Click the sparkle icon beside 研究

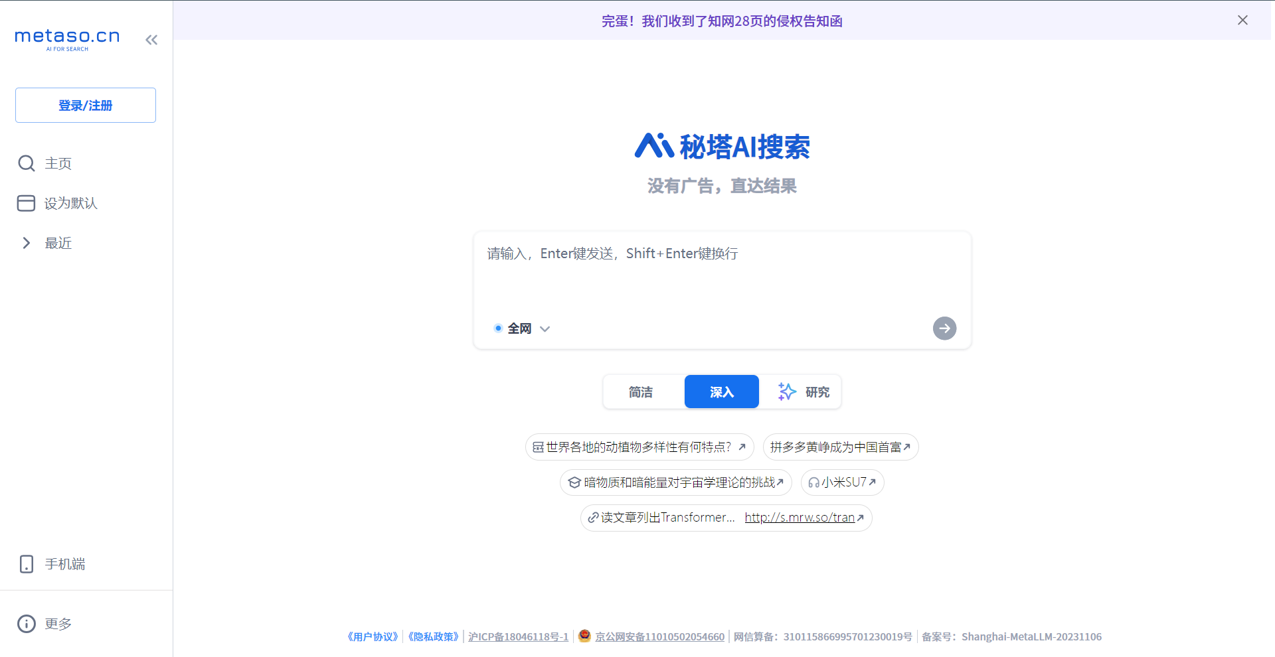(x=787, y=392)
